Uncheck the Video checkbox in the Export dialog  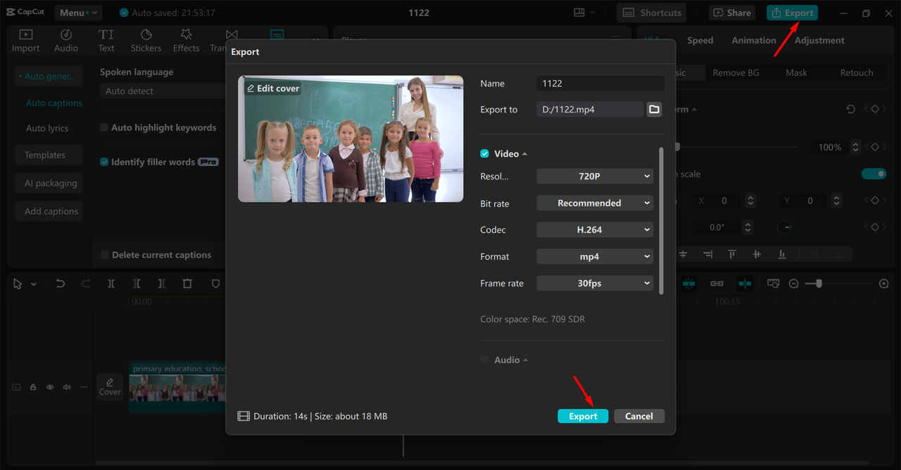(x=484, y=153)
